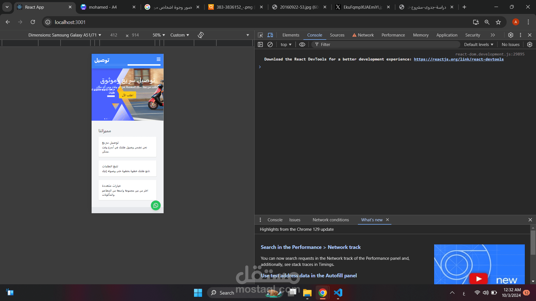Open DevTools settings gear
536x301 pixels.
click(511, 35)
